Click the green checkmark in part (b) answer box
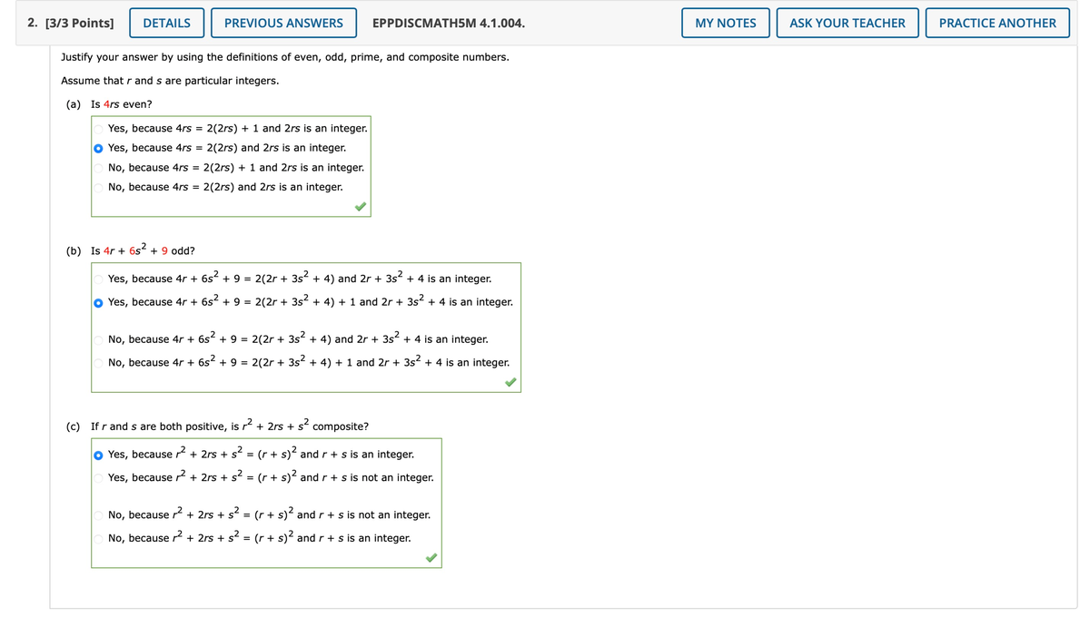The image size is (1090, 617). [x=510, y=383]
